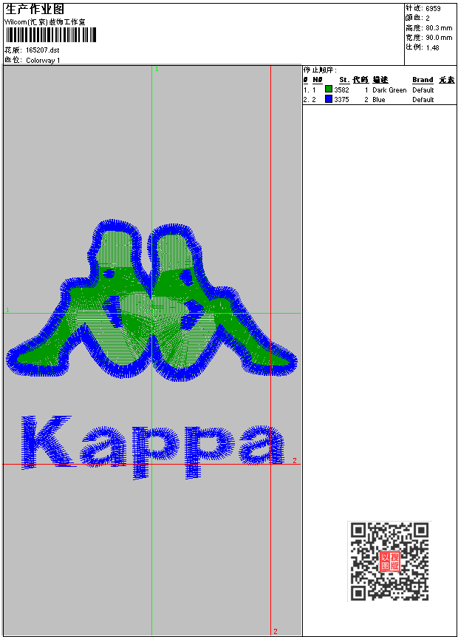Click the 生产作业图 title
The width and height of the screenshot is (458, 637).
35,10
